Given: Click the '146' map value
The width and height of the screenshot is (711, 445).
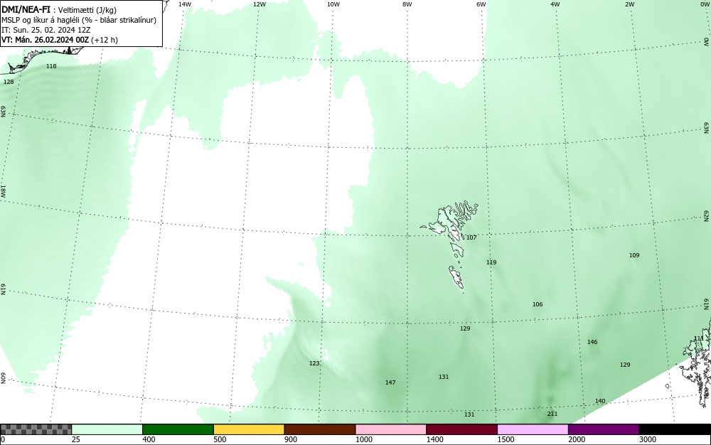Looking at the screenshot, I should 592,342.
